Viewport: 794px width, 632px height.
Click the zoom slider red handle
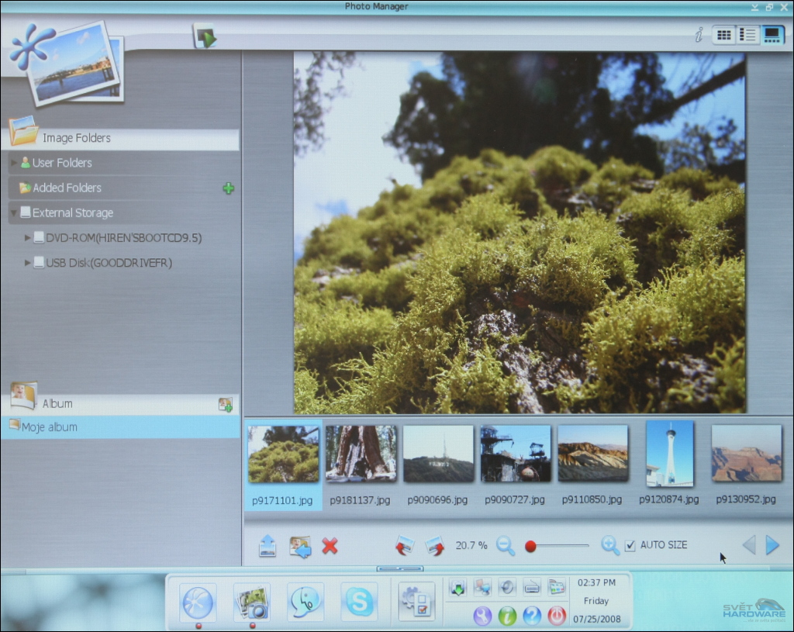point(530,546)
